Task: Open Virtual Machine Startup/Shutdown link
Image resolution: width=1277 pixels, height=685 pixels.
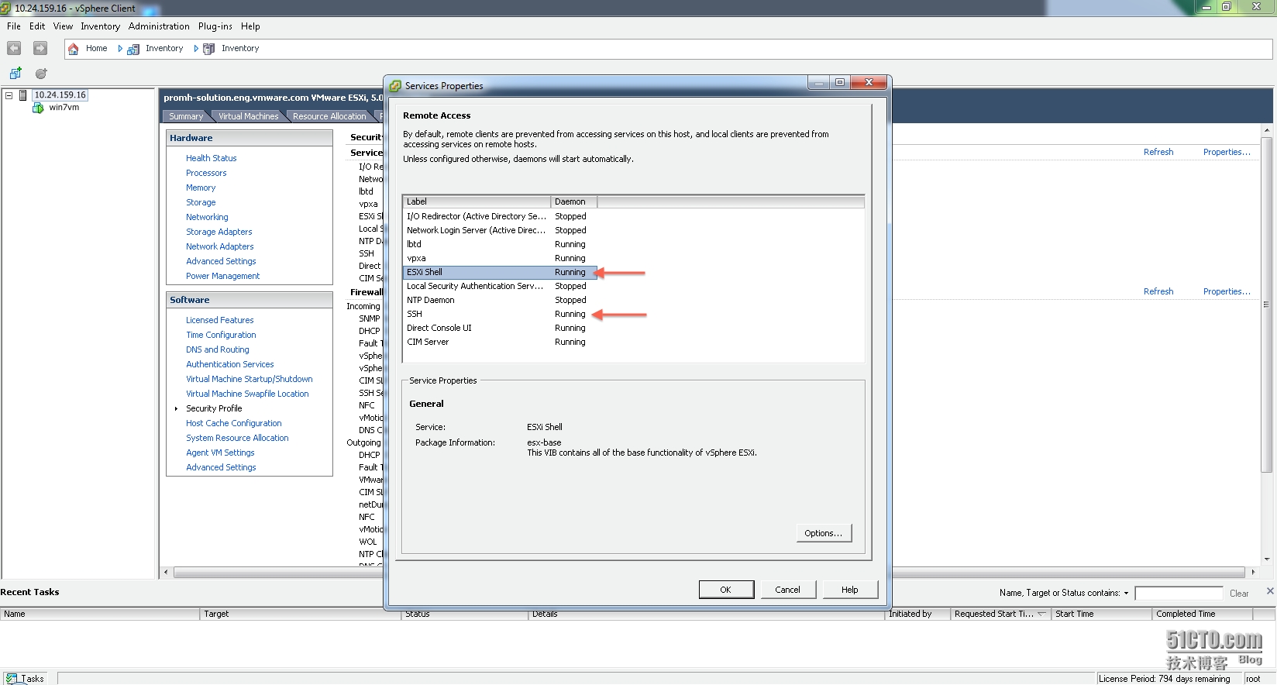Action: click(x=249, y=379)
